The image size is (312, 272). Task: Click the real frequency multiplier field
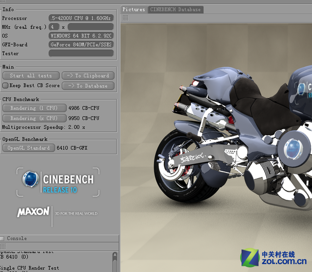[x=91, y=27]
